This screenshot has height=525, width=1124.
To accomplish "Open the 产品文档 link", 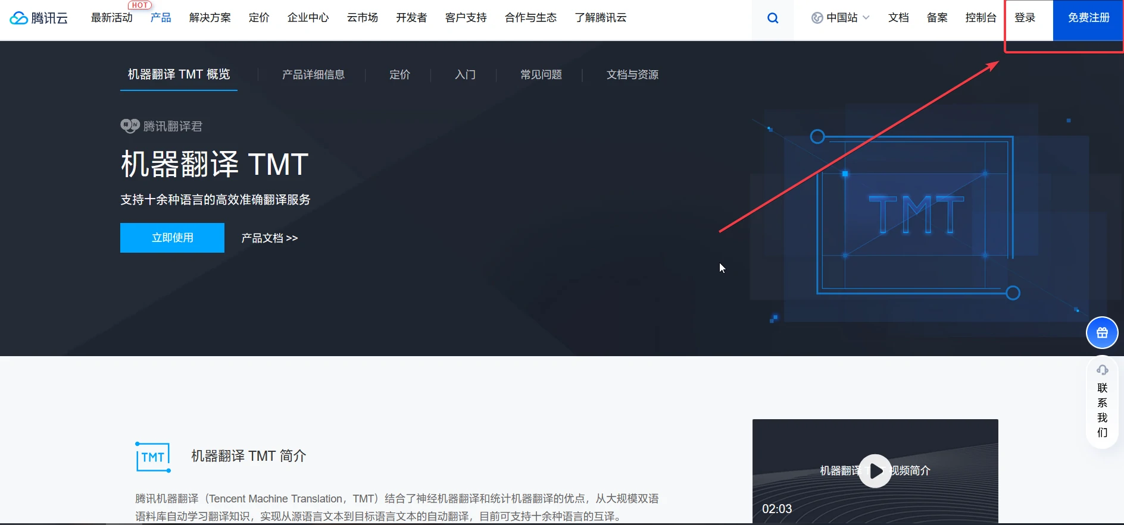I will 269,238.
